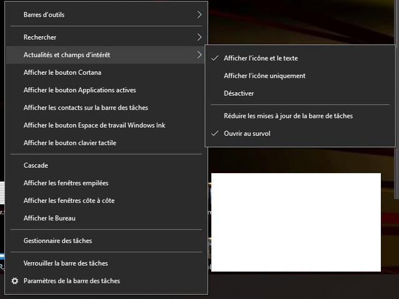
Task: Open the Rechercher submenu
Action: pyautogui.click(x=107, y=37)
